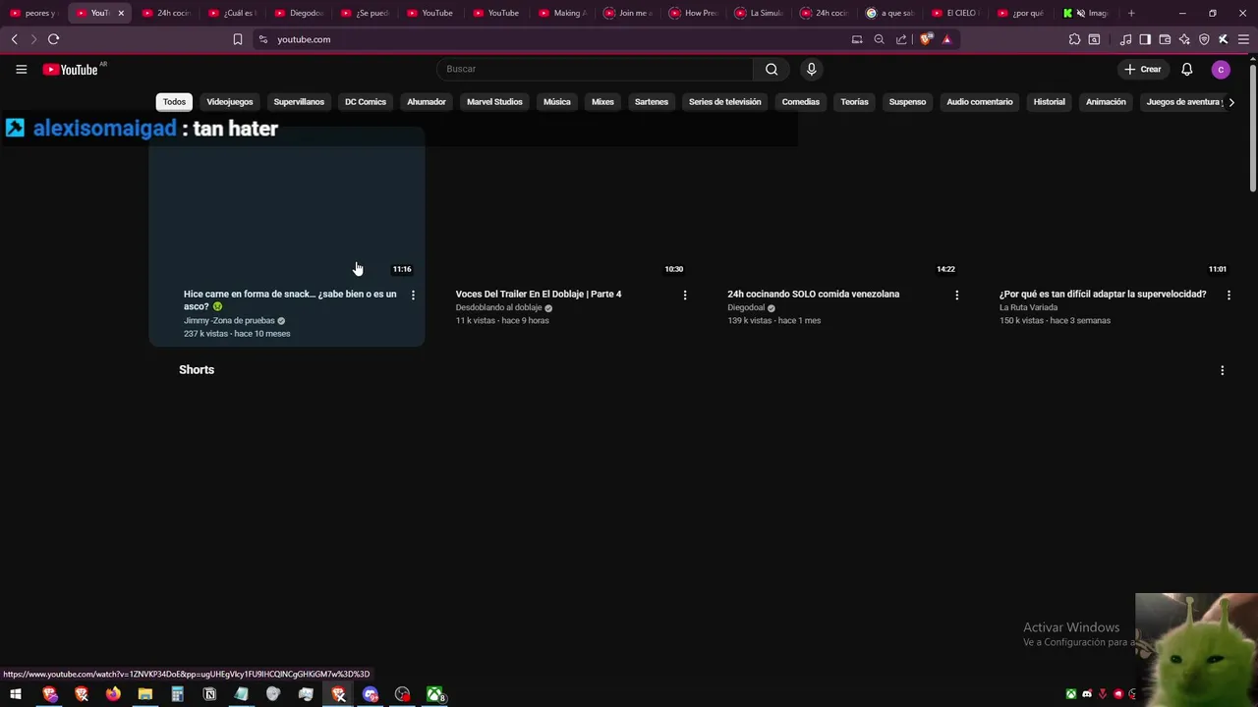Click the search magnifier button
Screen dimensions: 1258x707
click(772, 69)
